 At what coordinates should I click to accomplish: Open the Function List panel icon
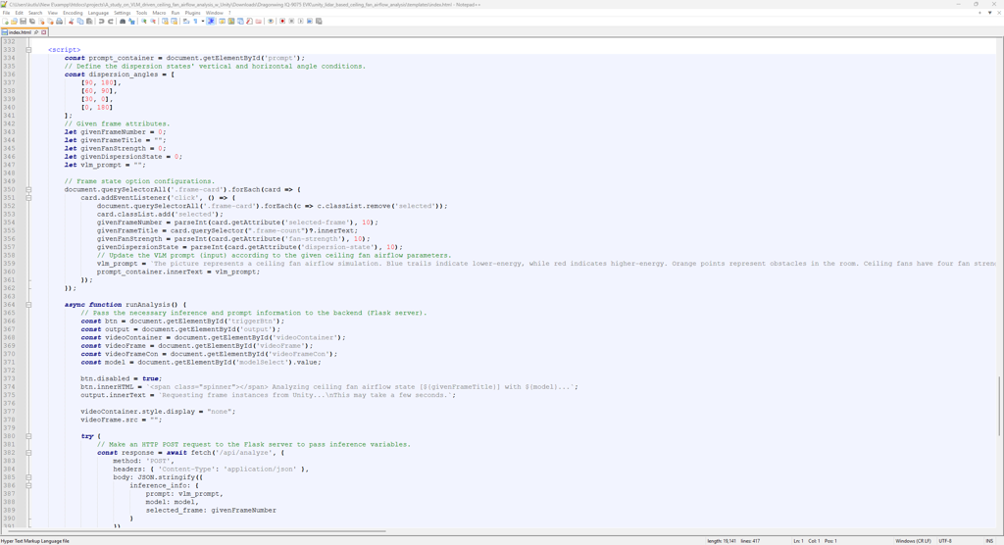(249, 22)
